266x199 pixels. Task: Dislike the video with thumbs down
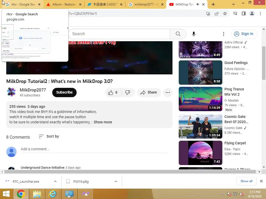coord(128,93)
